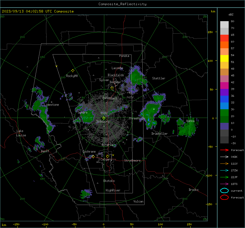Click the Vulcan label
This screenshot has width=245, height=228.
pos(138,201)
